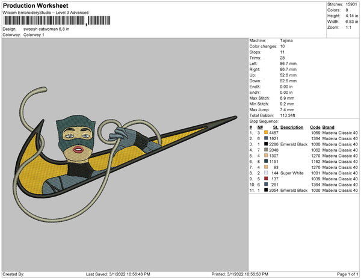Select the Width value 6.83 in
361x279 pixels.
coord(352,22)
